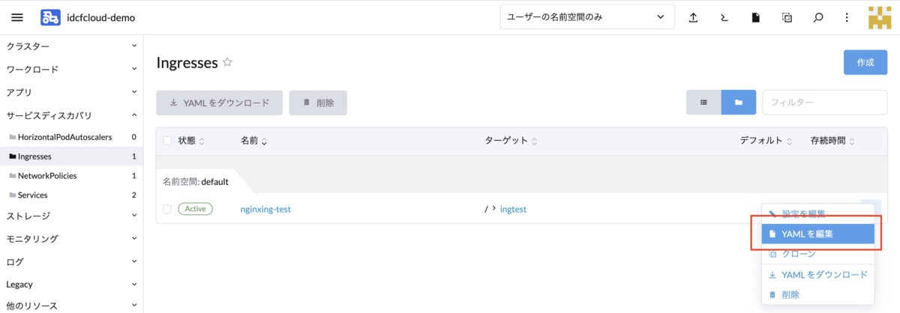The height and width of the screenshot is (313, 900).
Task: Open the hamburger navigation menu
Action: point(17,17)
